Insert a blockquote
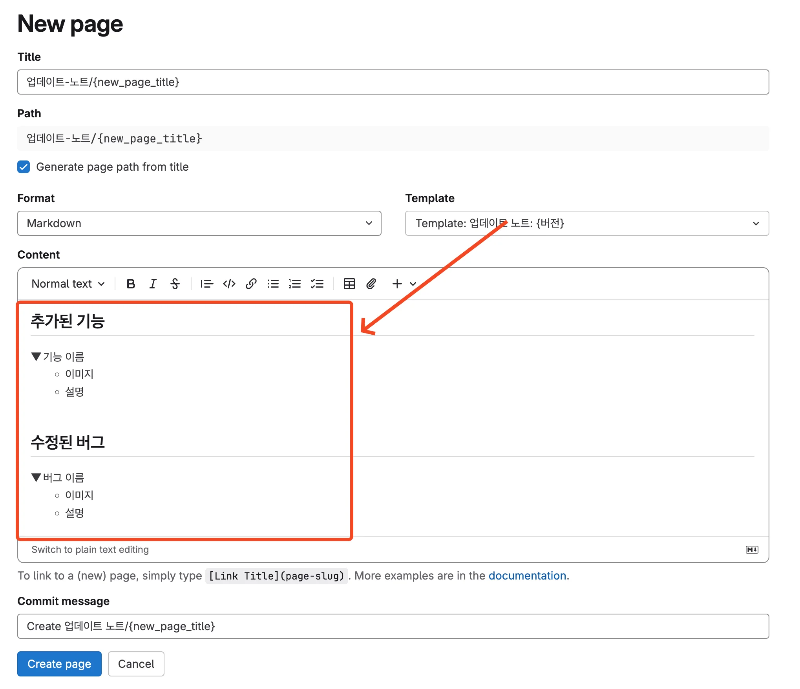 (x=206, y=284)
